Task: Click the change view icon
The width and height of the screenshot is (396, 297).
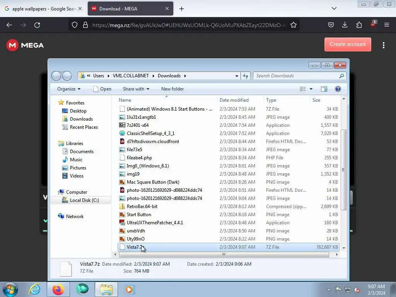Action: (302, 89)
